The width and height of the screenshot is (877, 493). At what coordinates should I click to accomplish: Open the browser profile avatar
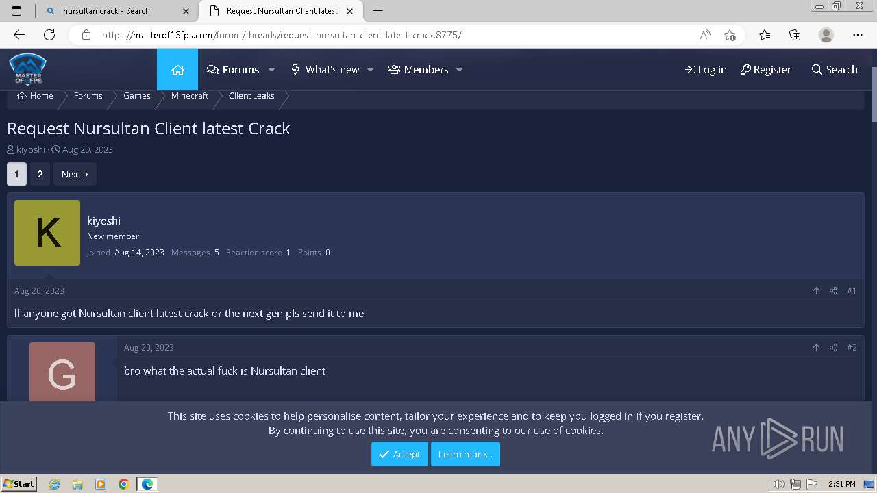pyautogui.click(x=826, y=35)
